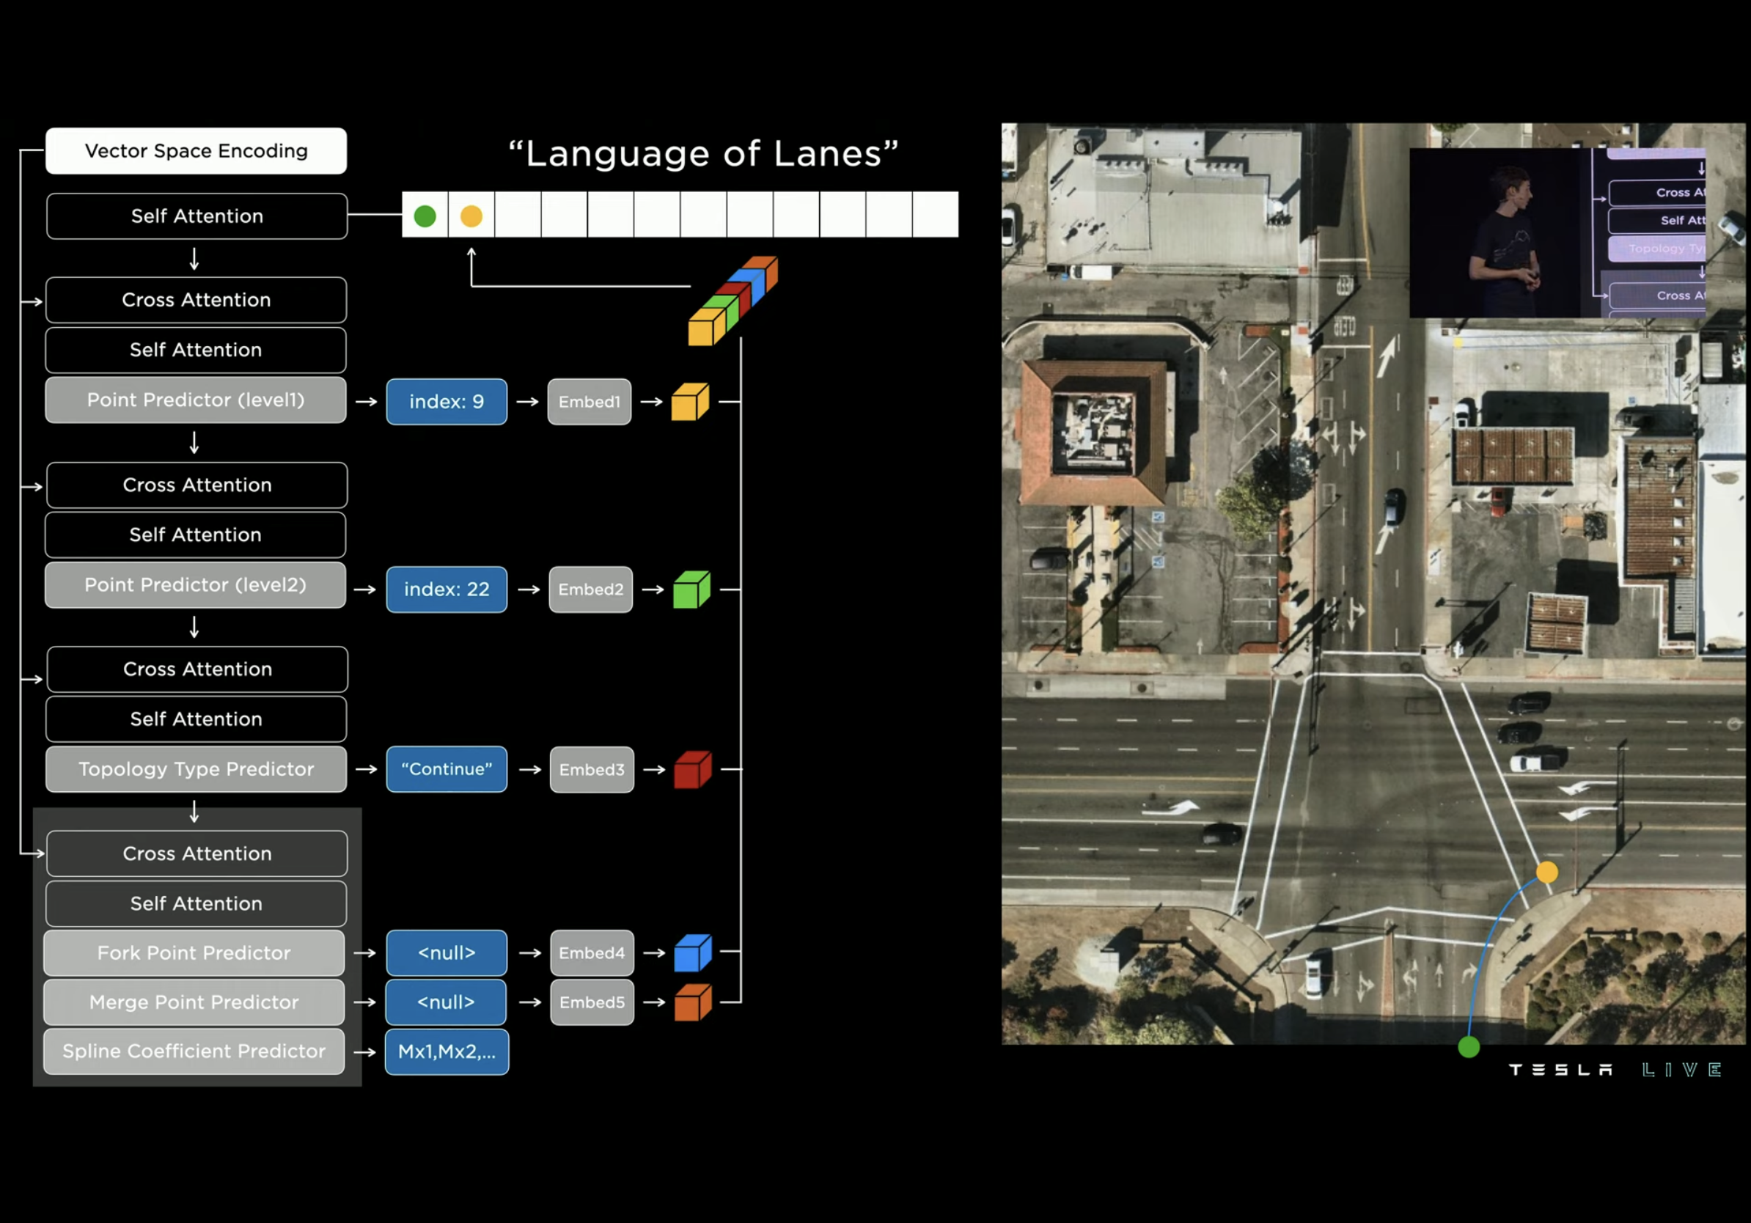
Task: Click the Topology Type Predictor block
Action: click(195, 769)
